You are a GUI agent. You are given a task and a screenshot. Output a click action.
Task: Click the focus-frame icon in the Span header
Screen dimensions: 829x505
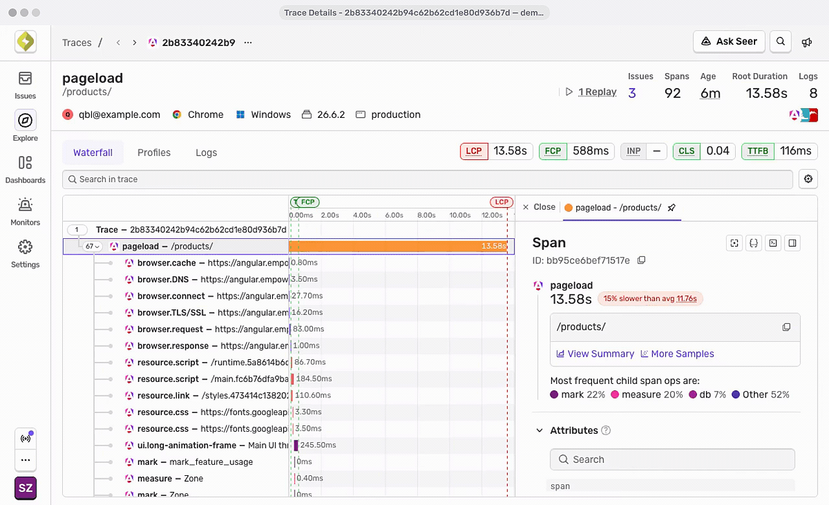tap(734, 243)
